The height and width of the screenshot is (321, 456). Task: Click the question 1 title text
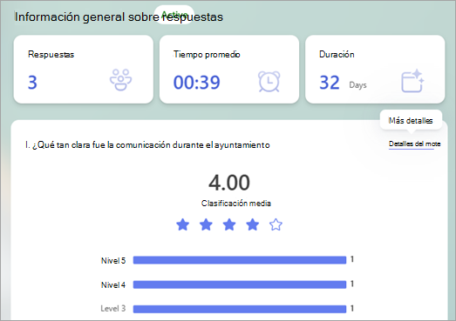[x=147, y=144]
